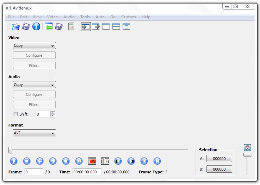Click the Selection A 000000 button
Viewport: 260px width, 185px height.
tap(219, 159)
